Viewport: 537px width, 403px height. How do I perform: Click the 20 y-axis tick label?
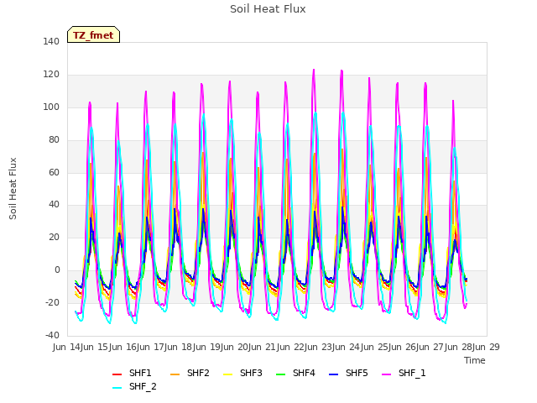54,237
